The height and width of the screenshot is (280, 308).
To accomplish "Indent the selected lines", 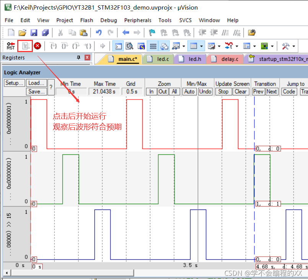I will pyautogui.click(x=202, y=33).
